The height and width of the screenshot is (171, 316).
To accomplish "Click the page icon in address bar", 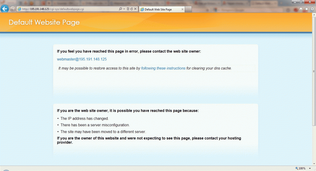I will (x=19, y=9).
